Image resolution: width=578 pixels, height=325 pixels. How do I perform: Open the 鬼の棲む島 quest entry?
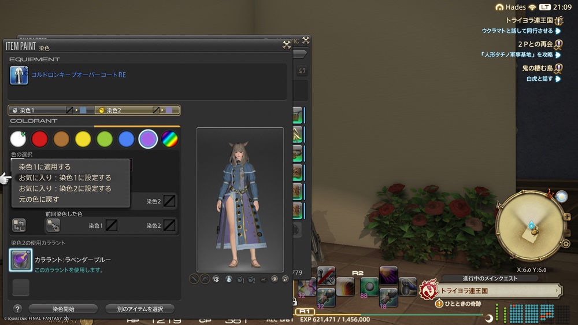pos(537,68)
